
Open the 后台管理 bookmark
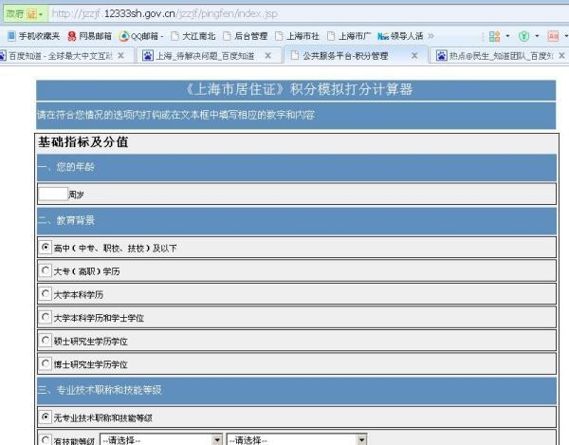[x=246, y=36]
